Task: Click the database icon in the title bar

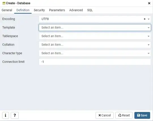Action: tap(4, 3)
